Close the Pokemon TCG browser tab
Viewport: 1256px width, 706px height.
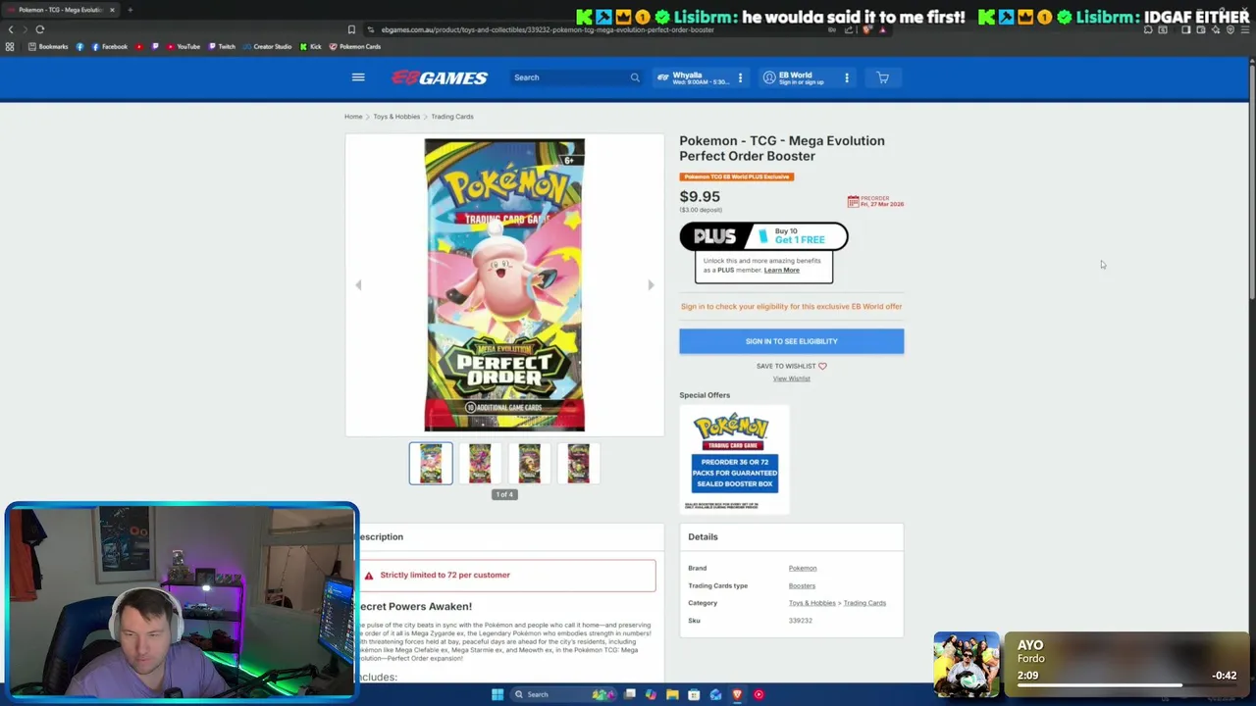pyautogui.click(x=112, y=10)
